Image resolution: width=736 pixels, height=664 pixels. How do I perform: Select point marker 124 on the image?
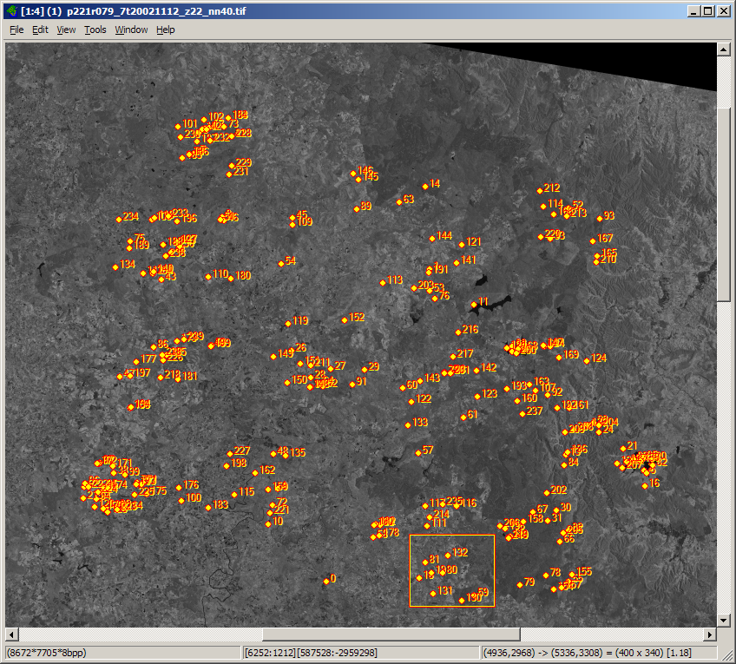(587, 360)
